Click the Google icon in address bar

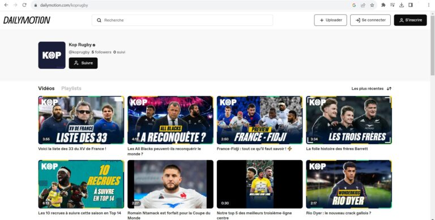coord(353,5)
